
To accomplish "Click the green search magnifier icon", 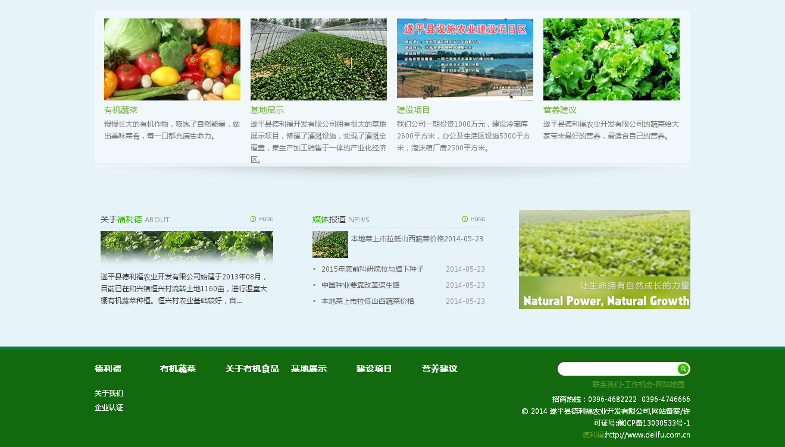I will pos(683,369).
